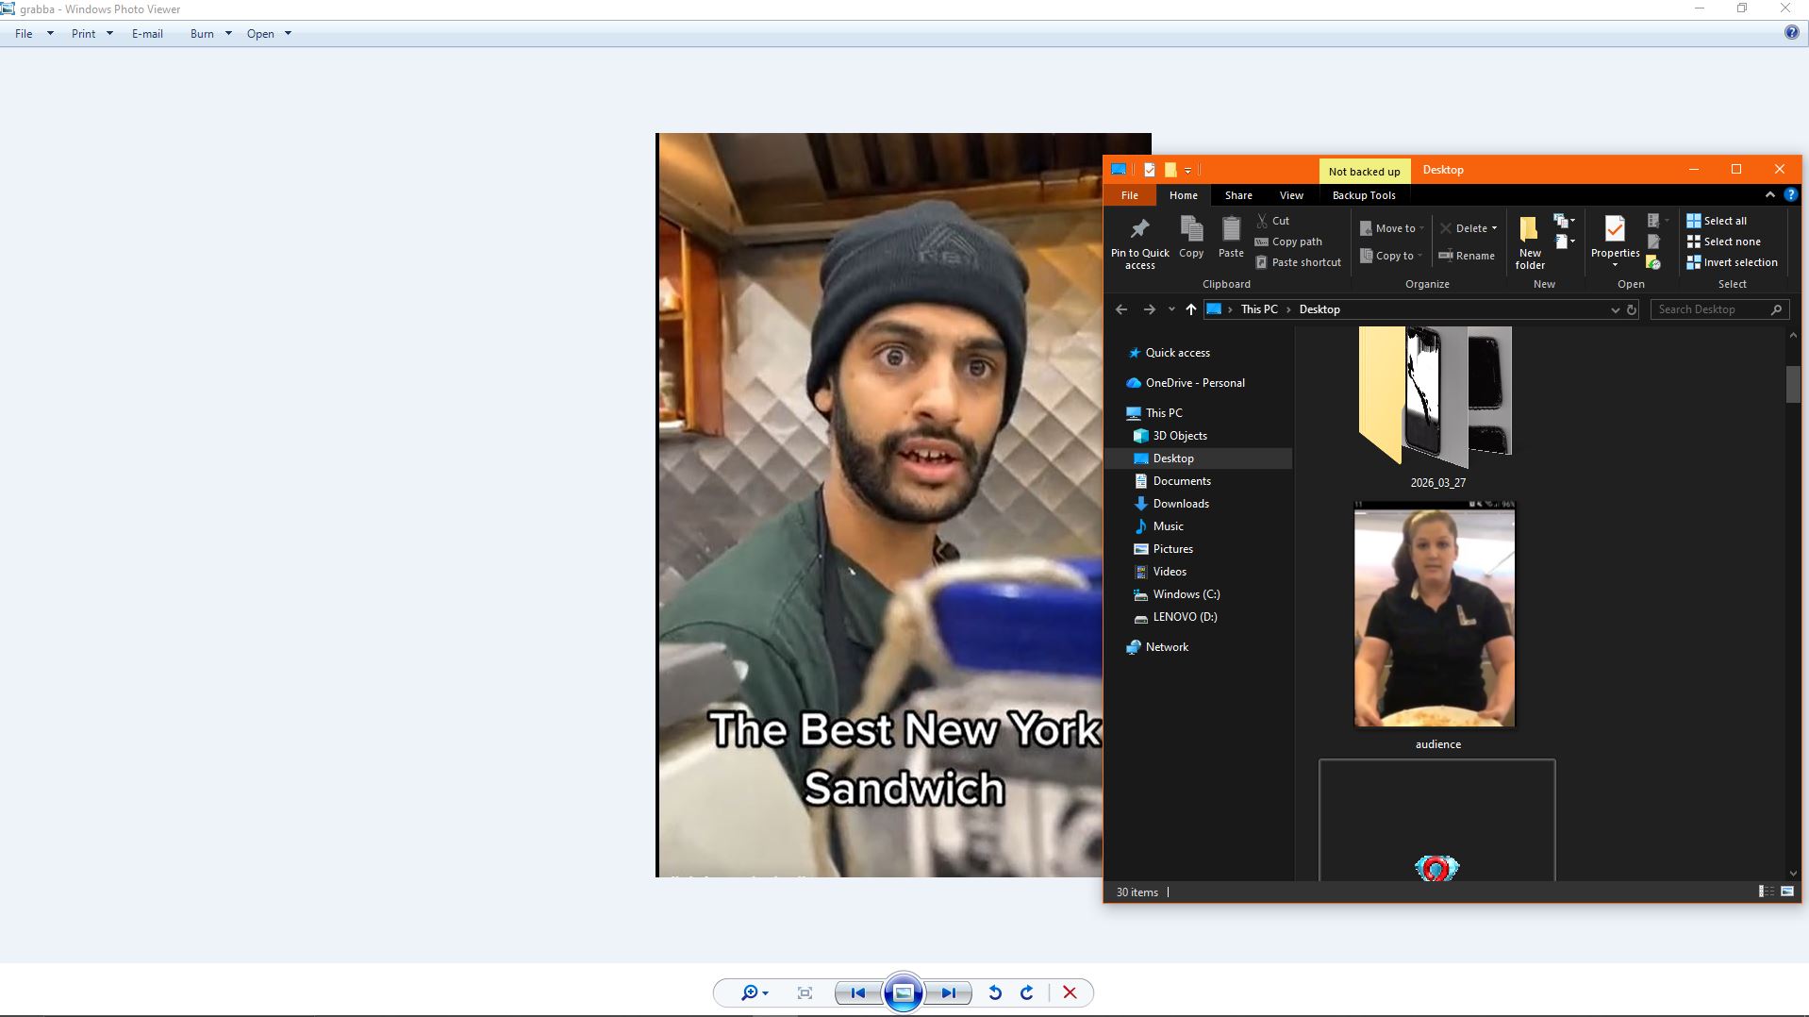Rotate the photo counterclockwise
This screenshot has height=1017, width=1809.
point(995,992)
